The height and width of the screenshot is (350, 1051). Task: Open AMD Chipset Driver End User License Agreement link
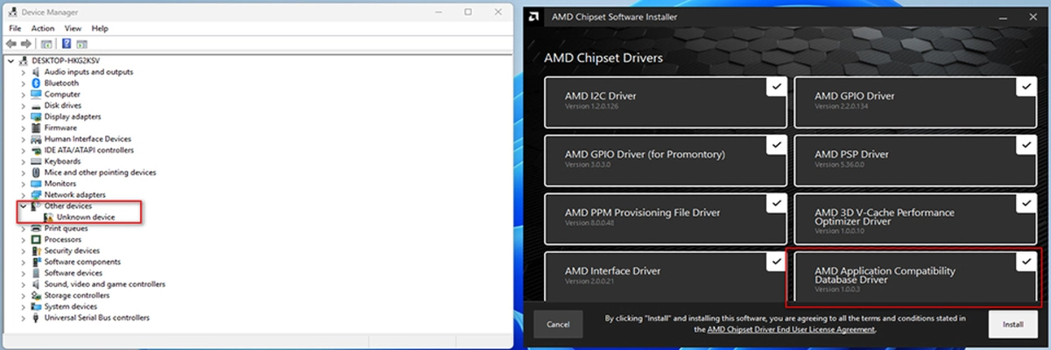(790, 330)
